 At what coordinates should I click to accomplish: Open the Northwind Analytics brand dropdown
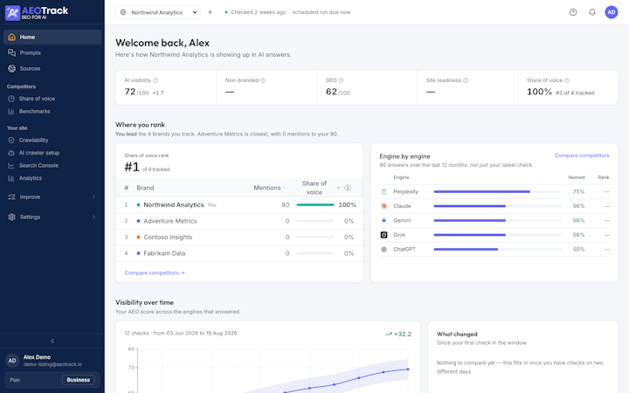tap(157, 12)
